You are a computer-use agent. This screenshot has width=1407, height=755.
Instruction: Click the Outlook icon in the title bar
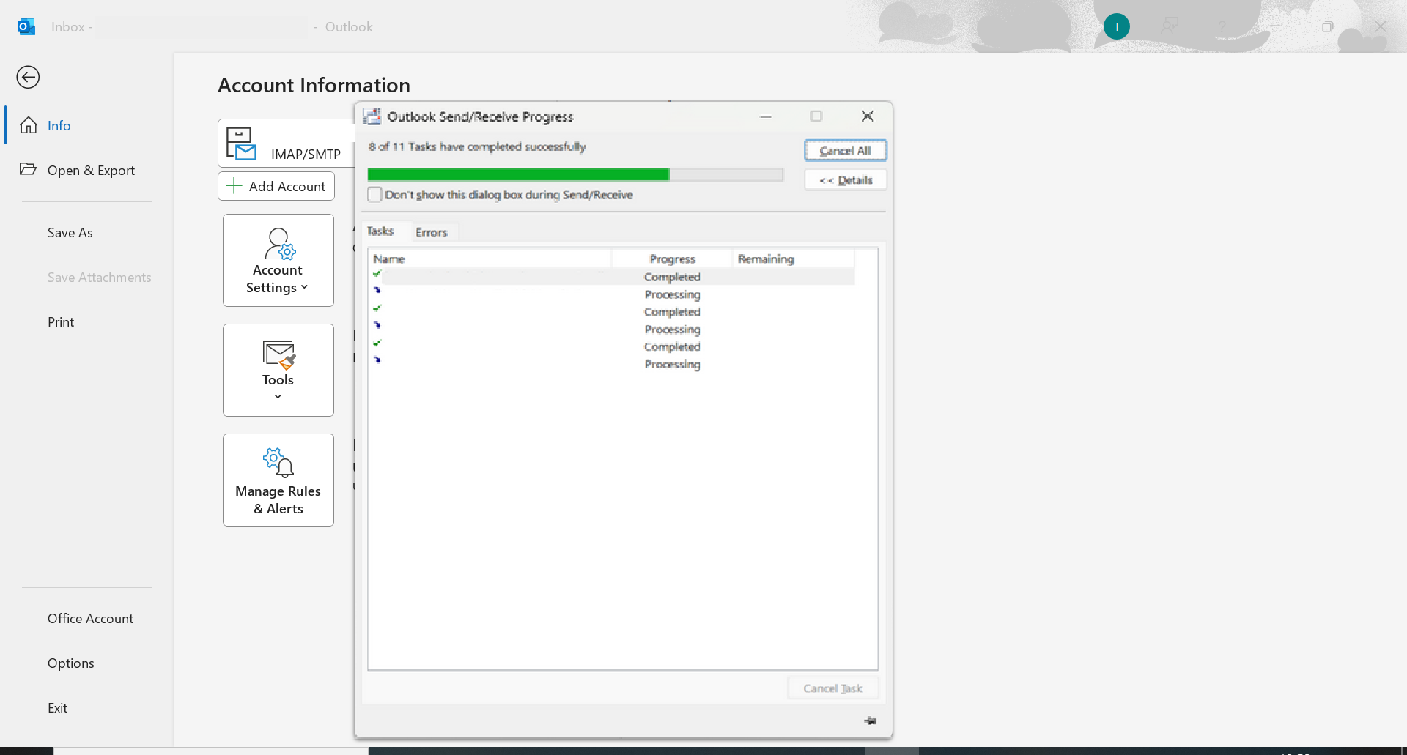(26, 26)
